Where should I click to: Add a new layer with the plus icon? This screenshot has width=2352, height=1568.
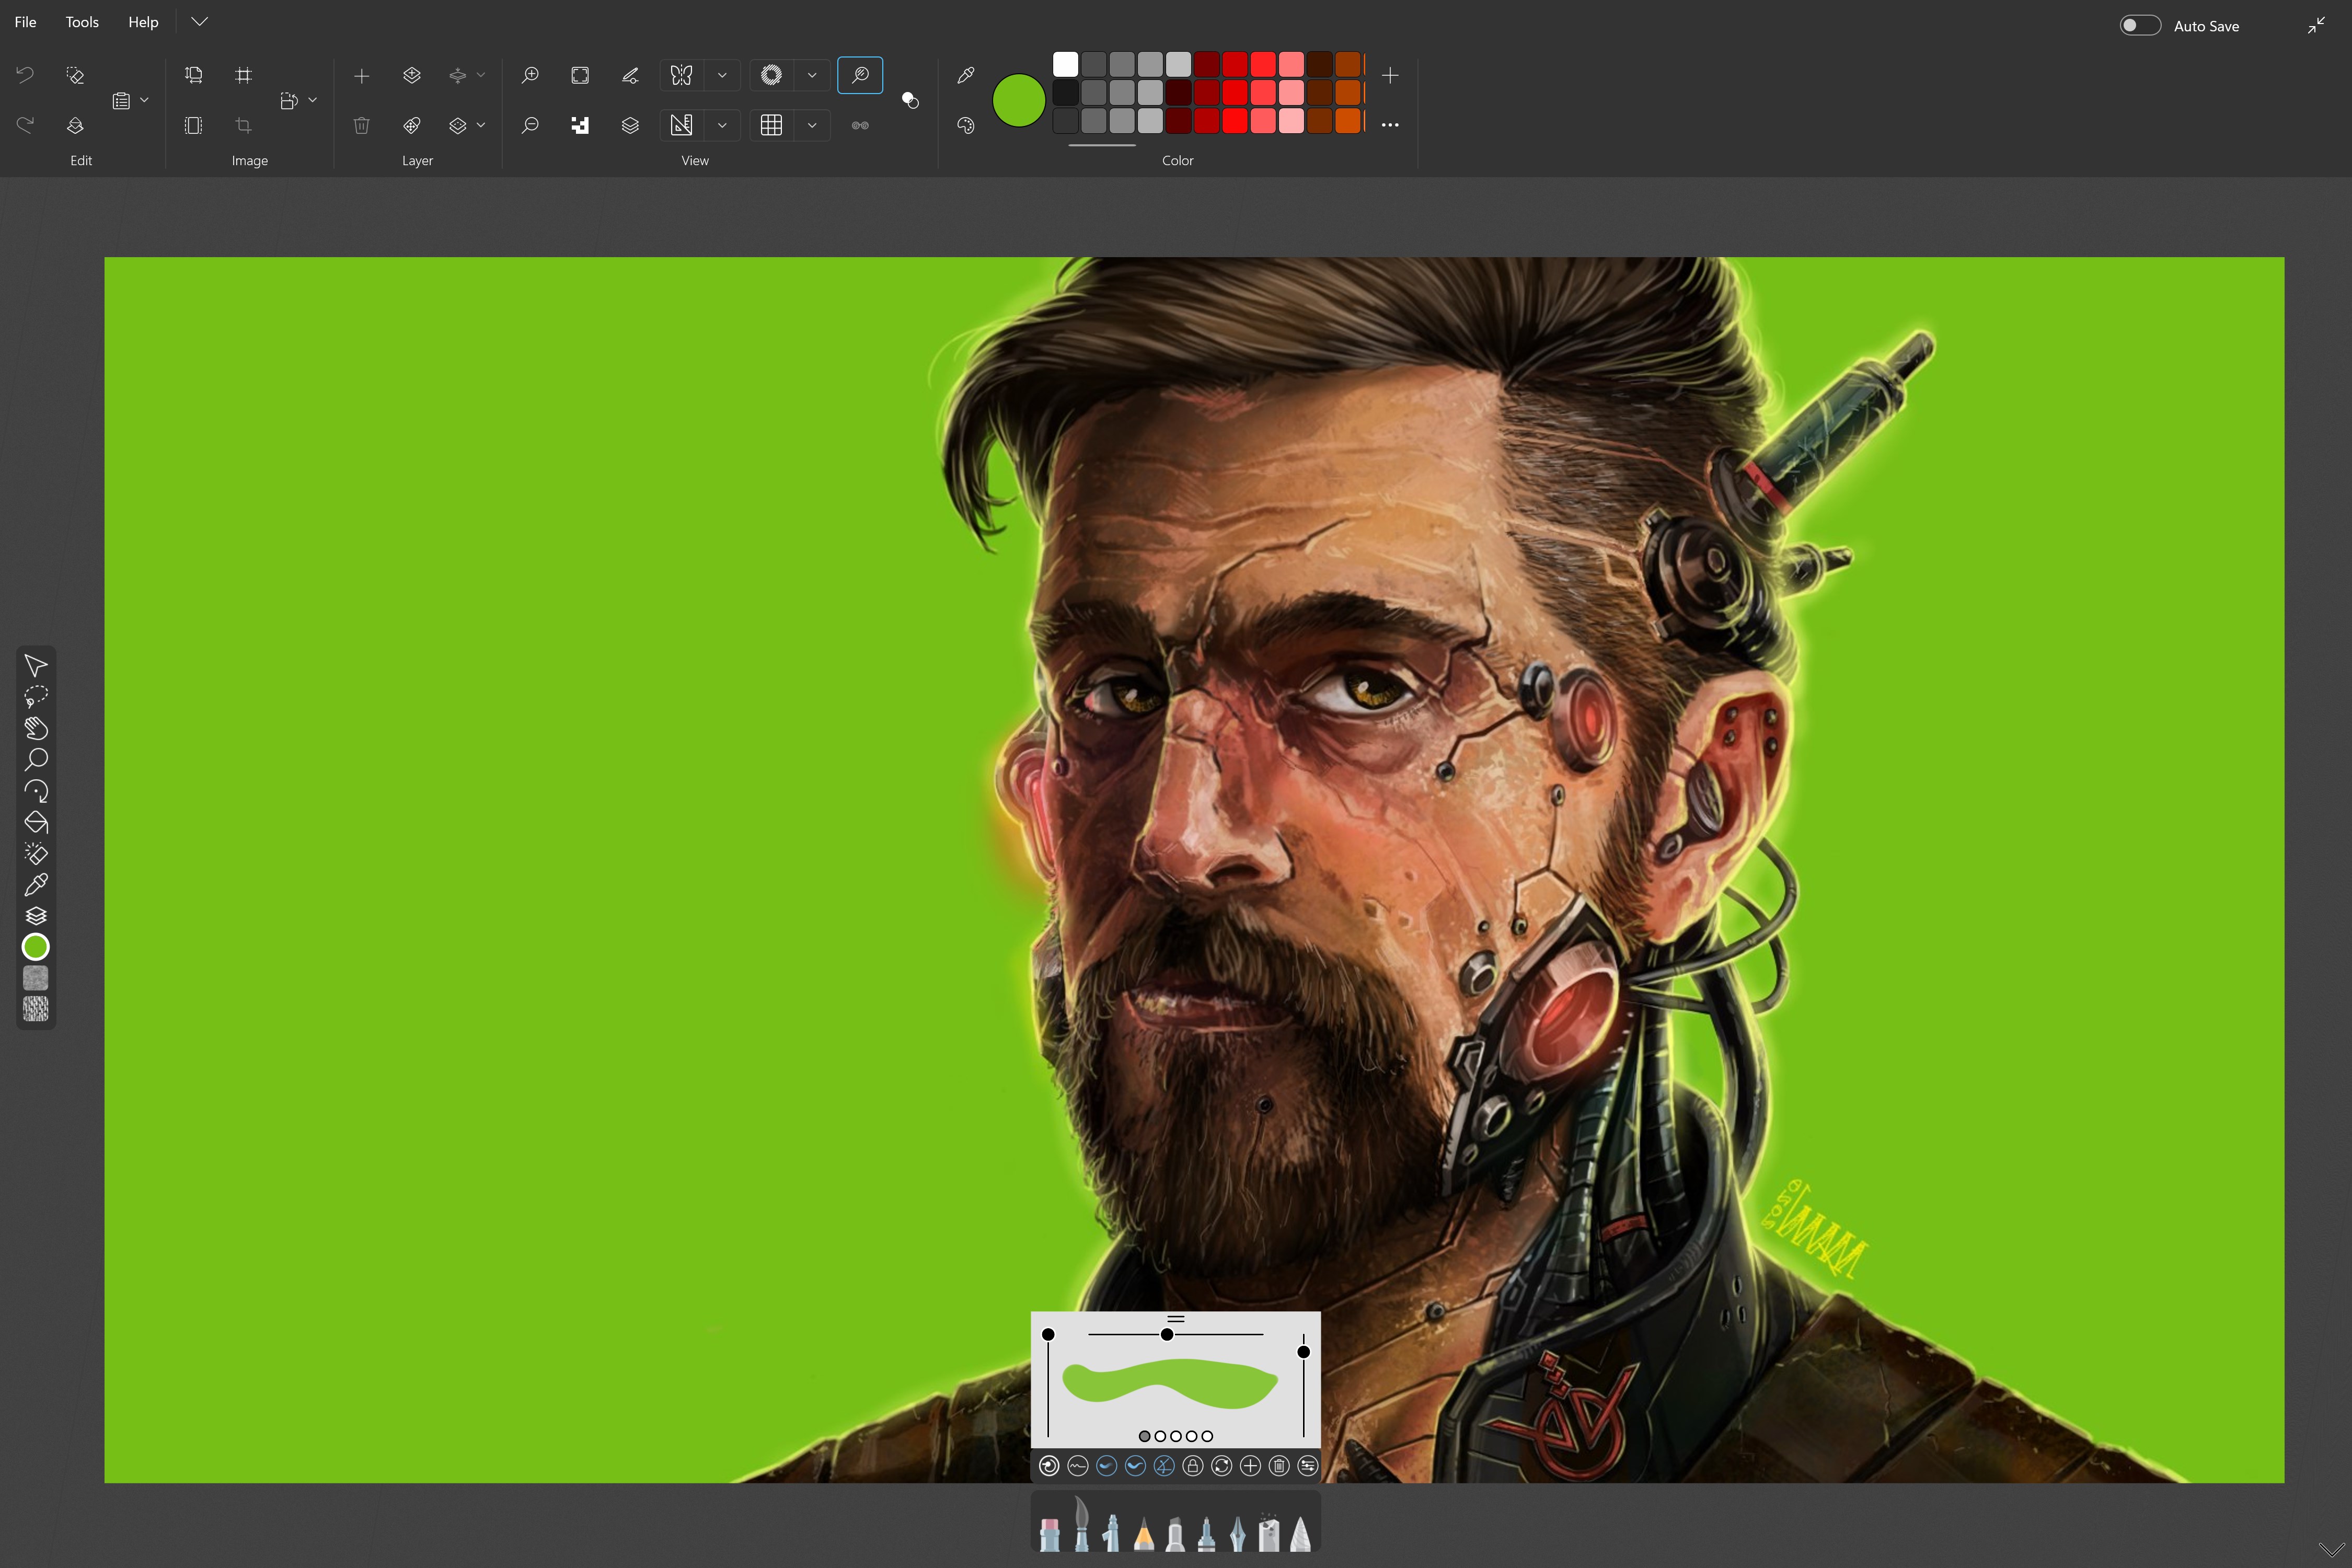(361, 75)
